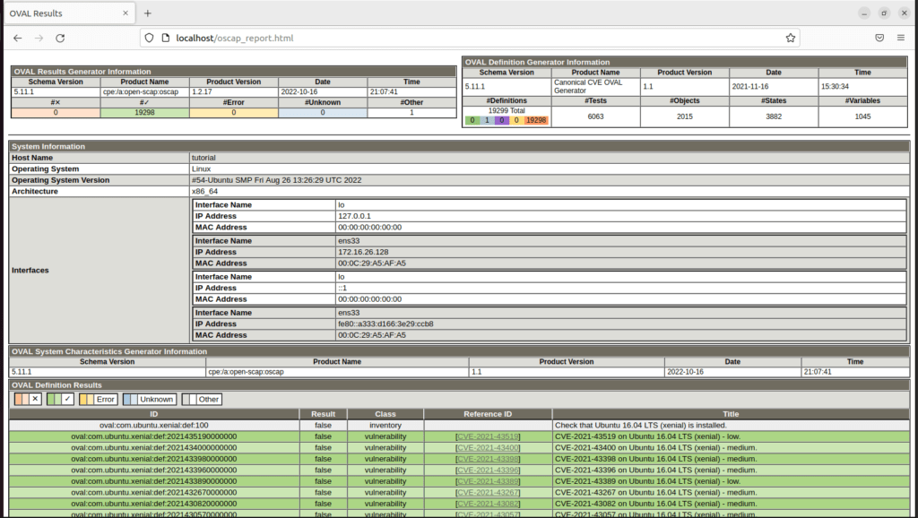Select the host name value "tutorial"
Viewport: 918px width, 518px height.
pyautogui.click(x=204, y=158)
